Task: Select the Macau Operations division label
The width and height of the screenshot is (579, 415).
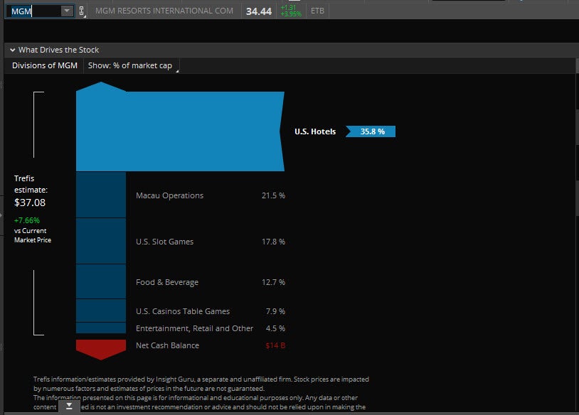Action: tap(169, 195)
